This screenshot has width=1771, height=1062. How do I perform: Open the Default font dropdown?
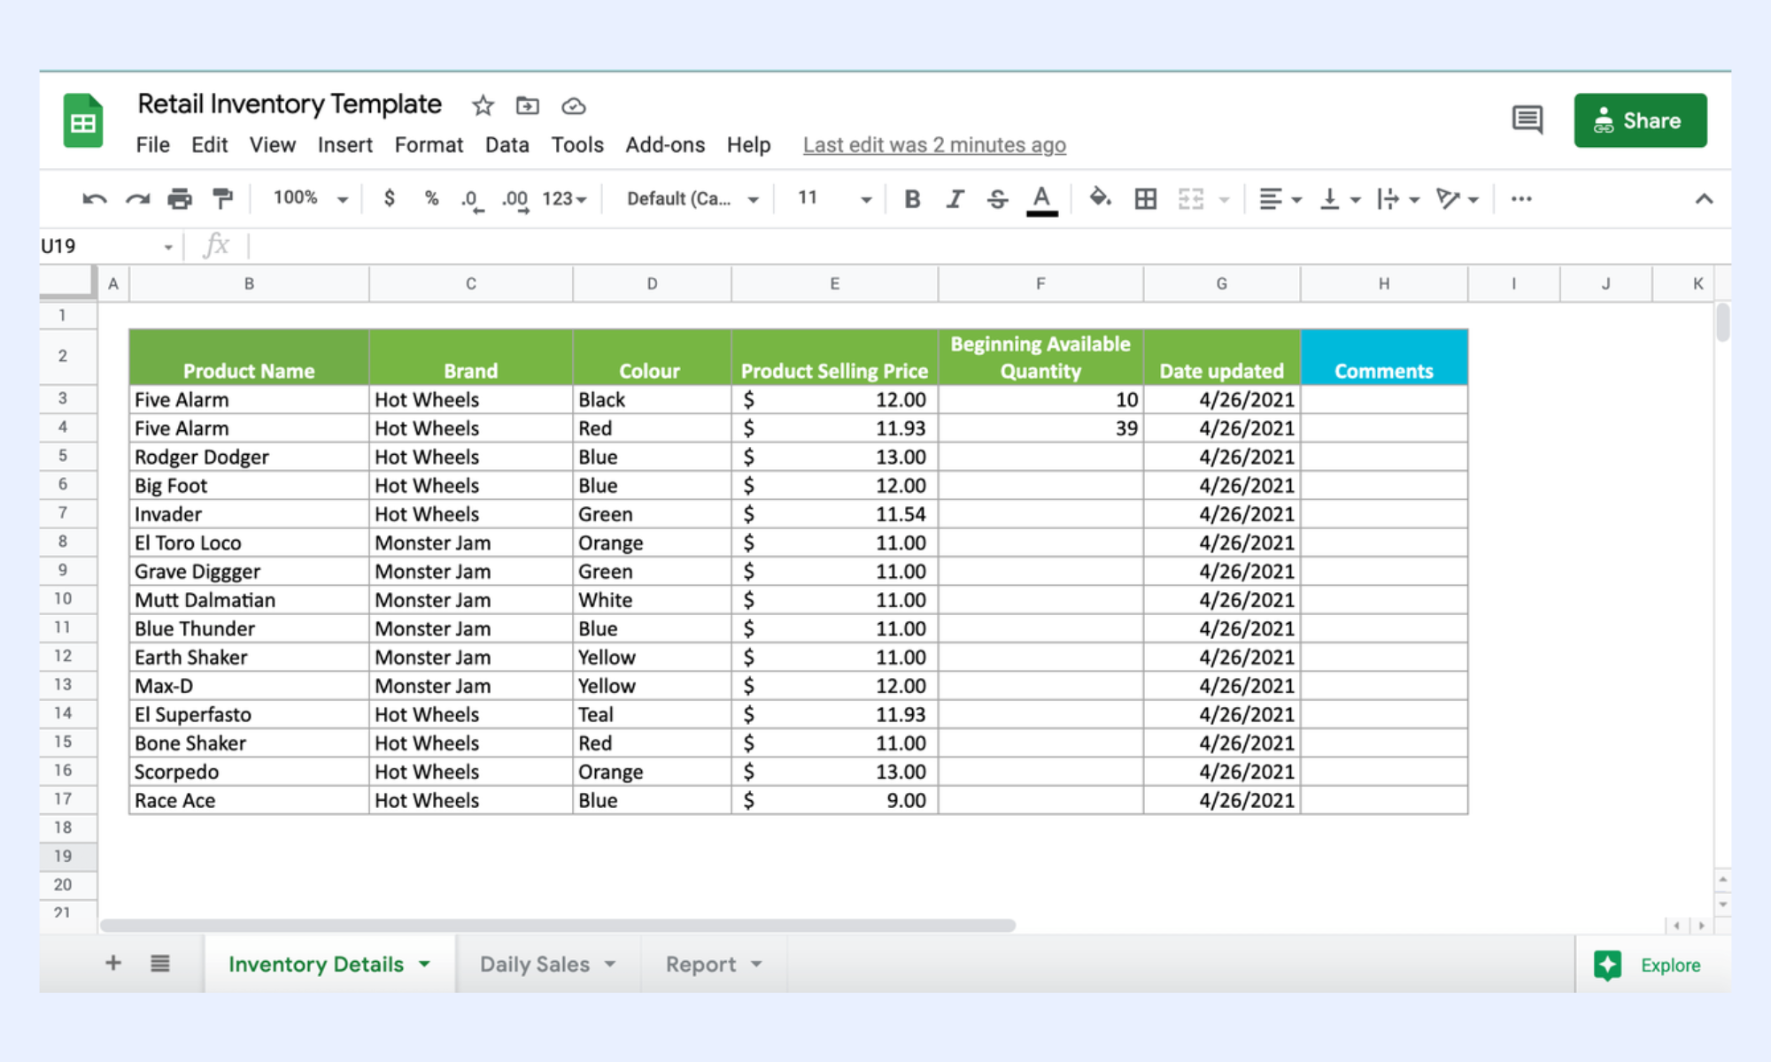(692, 199)
